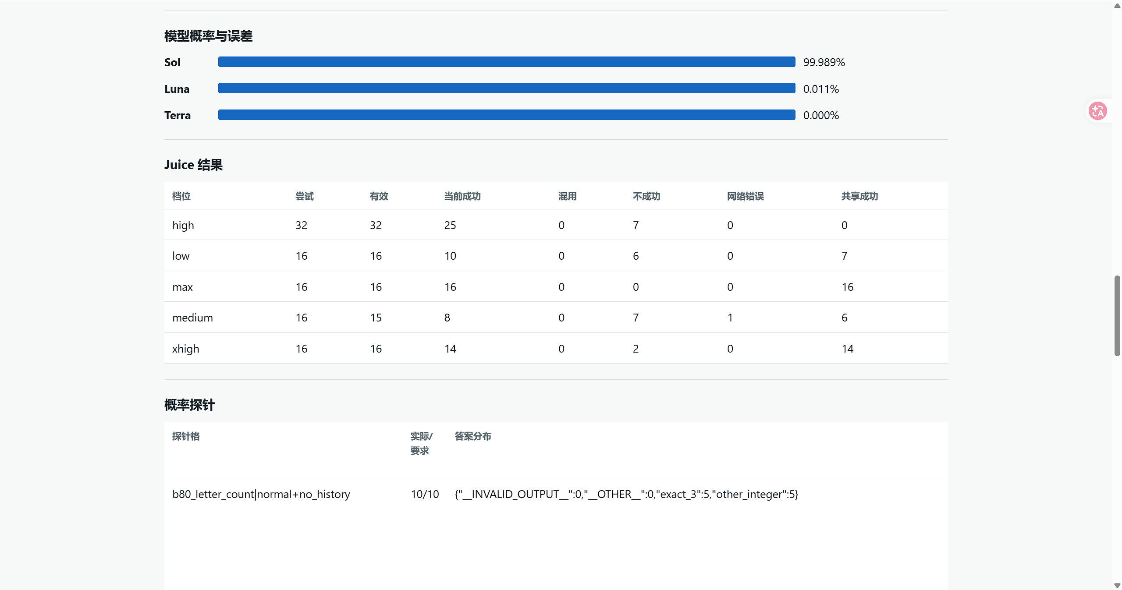Viewport: 1122px width, 590px height.
Task: Select the medium row label
Action: pyautogui.click(x=193, y=318)
